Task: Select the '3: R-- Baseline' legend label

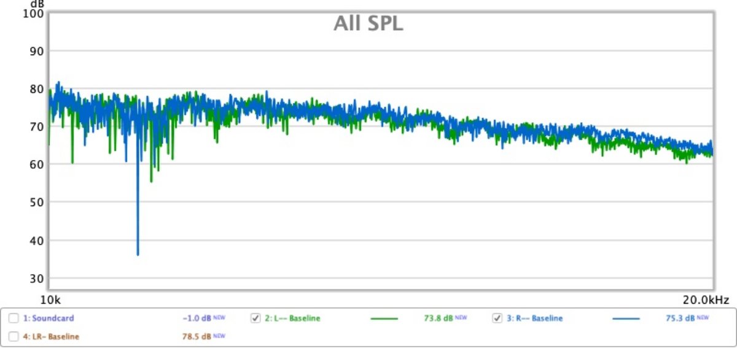Action: pyautogui.click(x=534, y=319)
